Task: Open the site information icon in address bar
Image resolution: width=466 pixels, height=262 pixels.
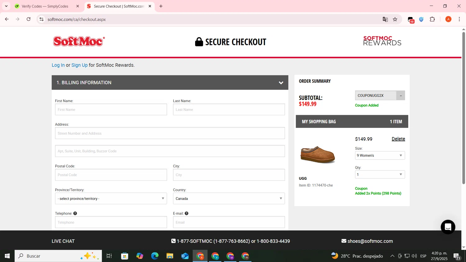Action: click(41, 19)
